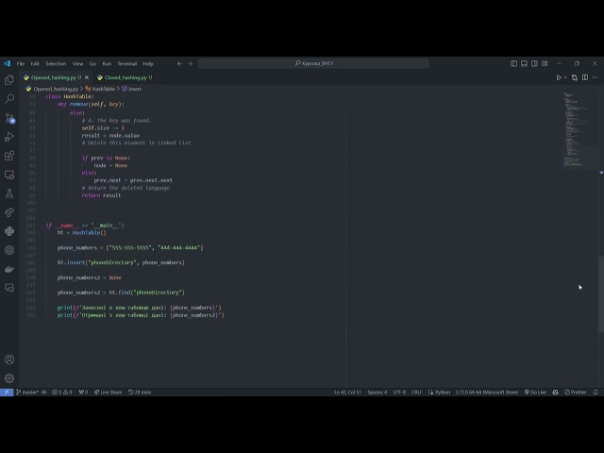Open the Accounts menu icon
The image size is (604, 453).
pos(9,360)
